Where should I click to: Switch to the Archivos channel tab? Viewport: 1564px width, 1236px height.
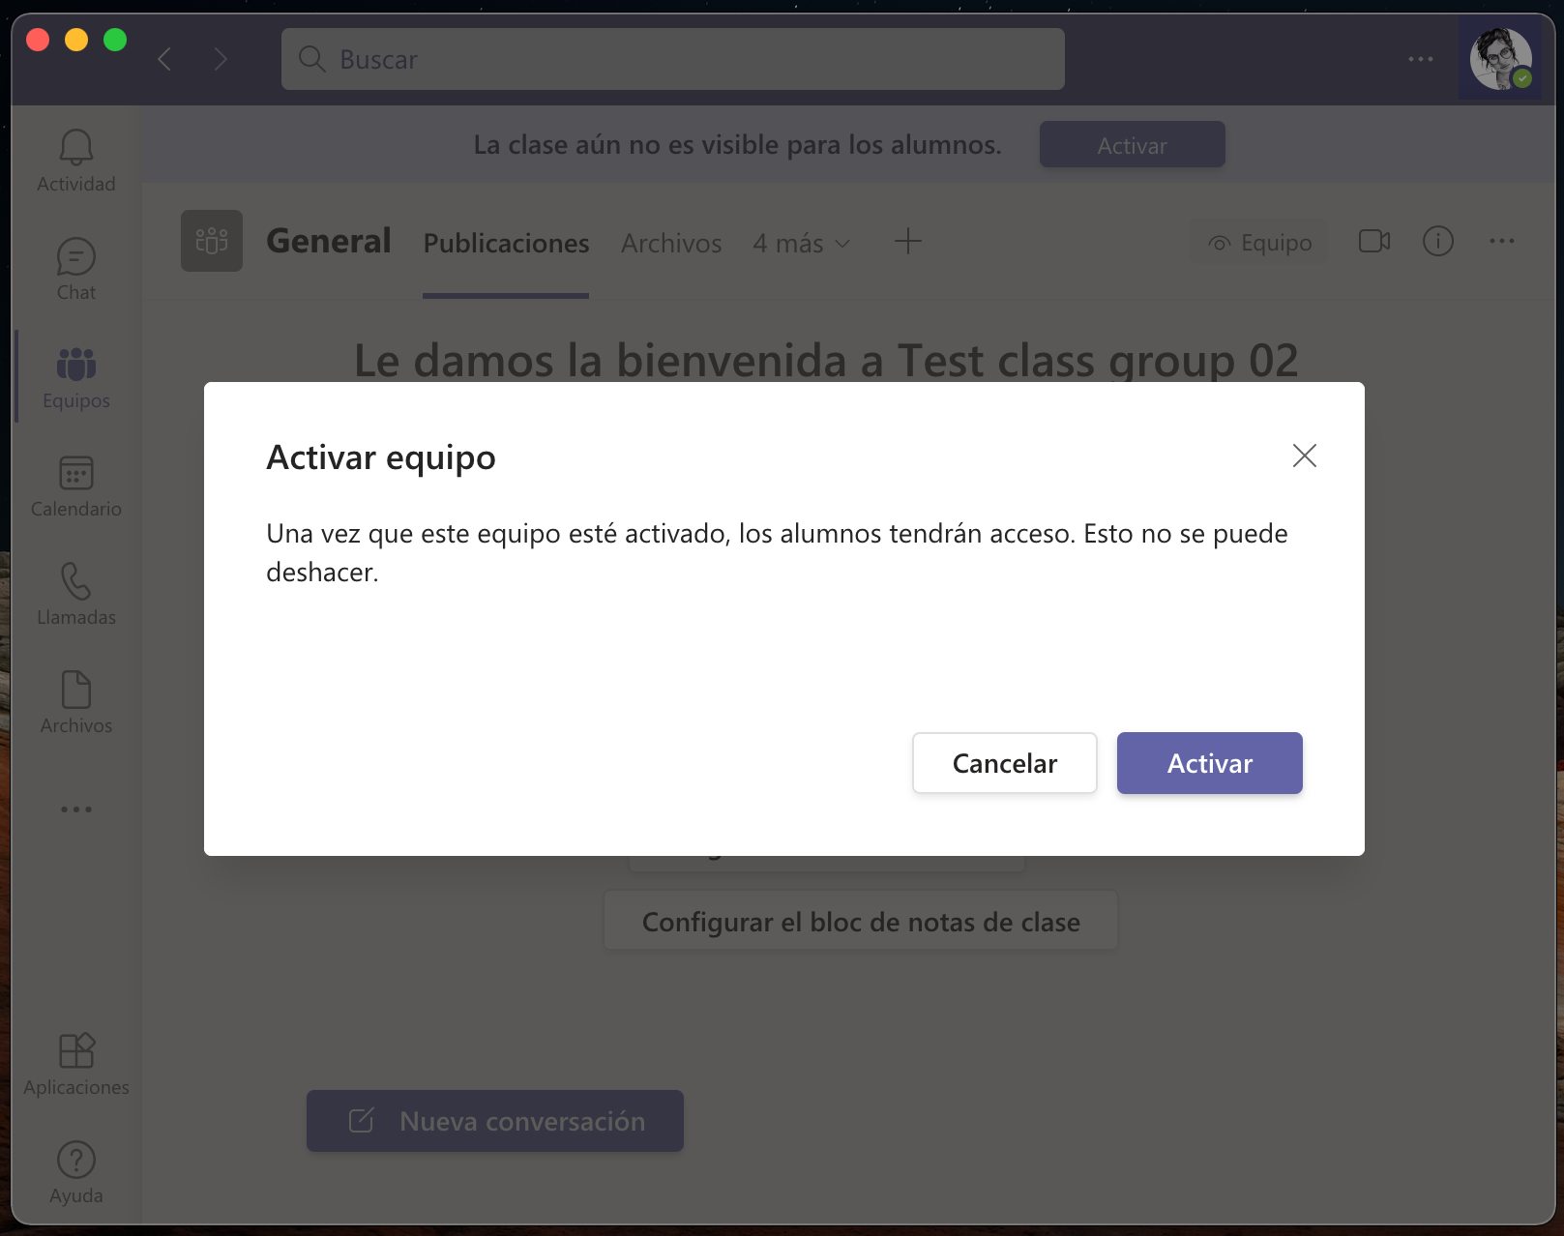coord(671,243)
